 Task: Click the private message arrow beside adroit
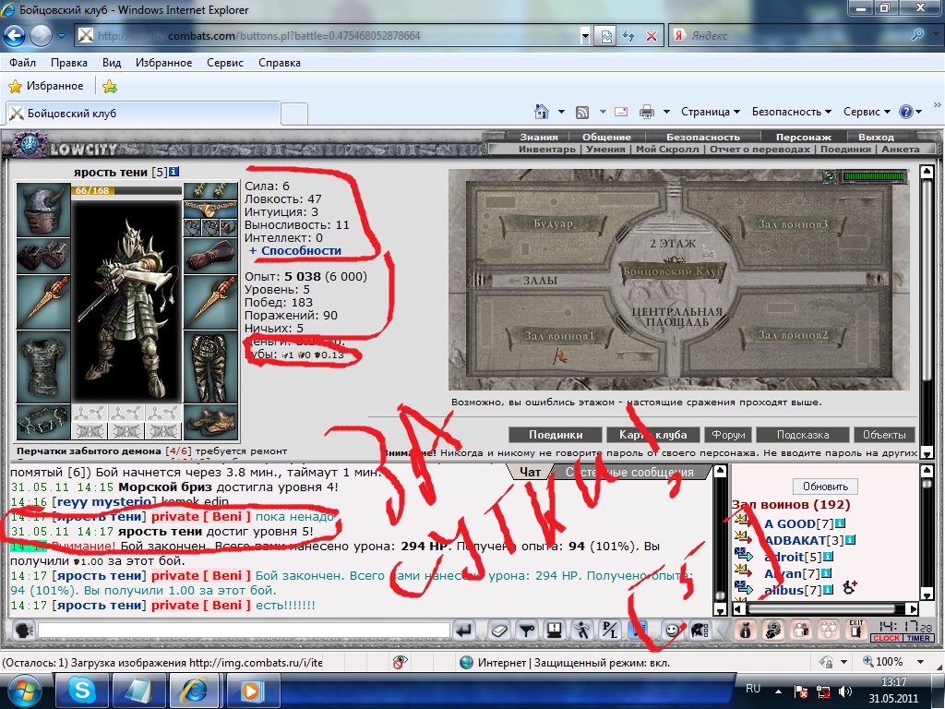(743, 556)
